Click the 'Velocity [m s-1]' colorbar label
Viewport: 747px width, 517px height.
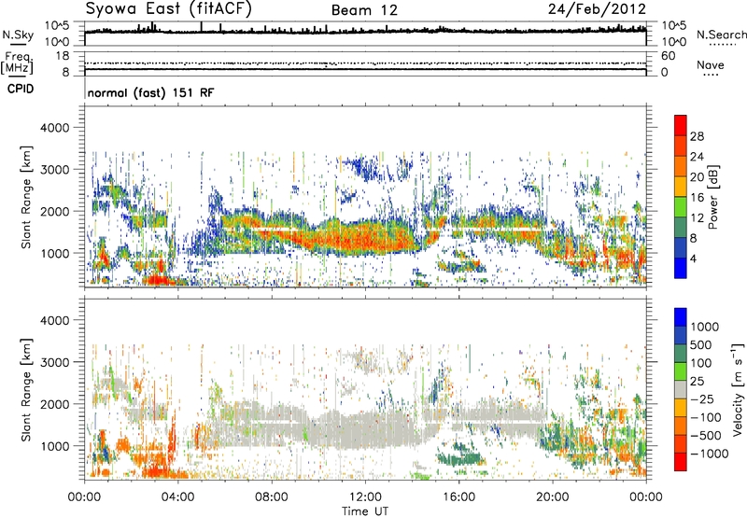coord(738,389)
